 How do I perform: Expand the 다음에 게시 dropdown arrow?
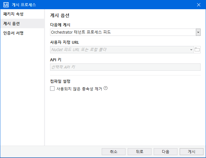198,32
